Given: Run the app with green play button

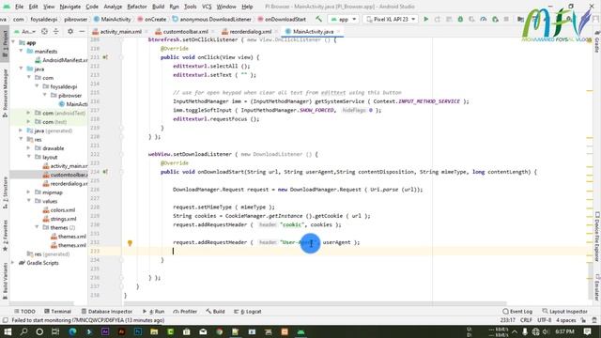Looking at the screenshot, I should coord(425,19).
